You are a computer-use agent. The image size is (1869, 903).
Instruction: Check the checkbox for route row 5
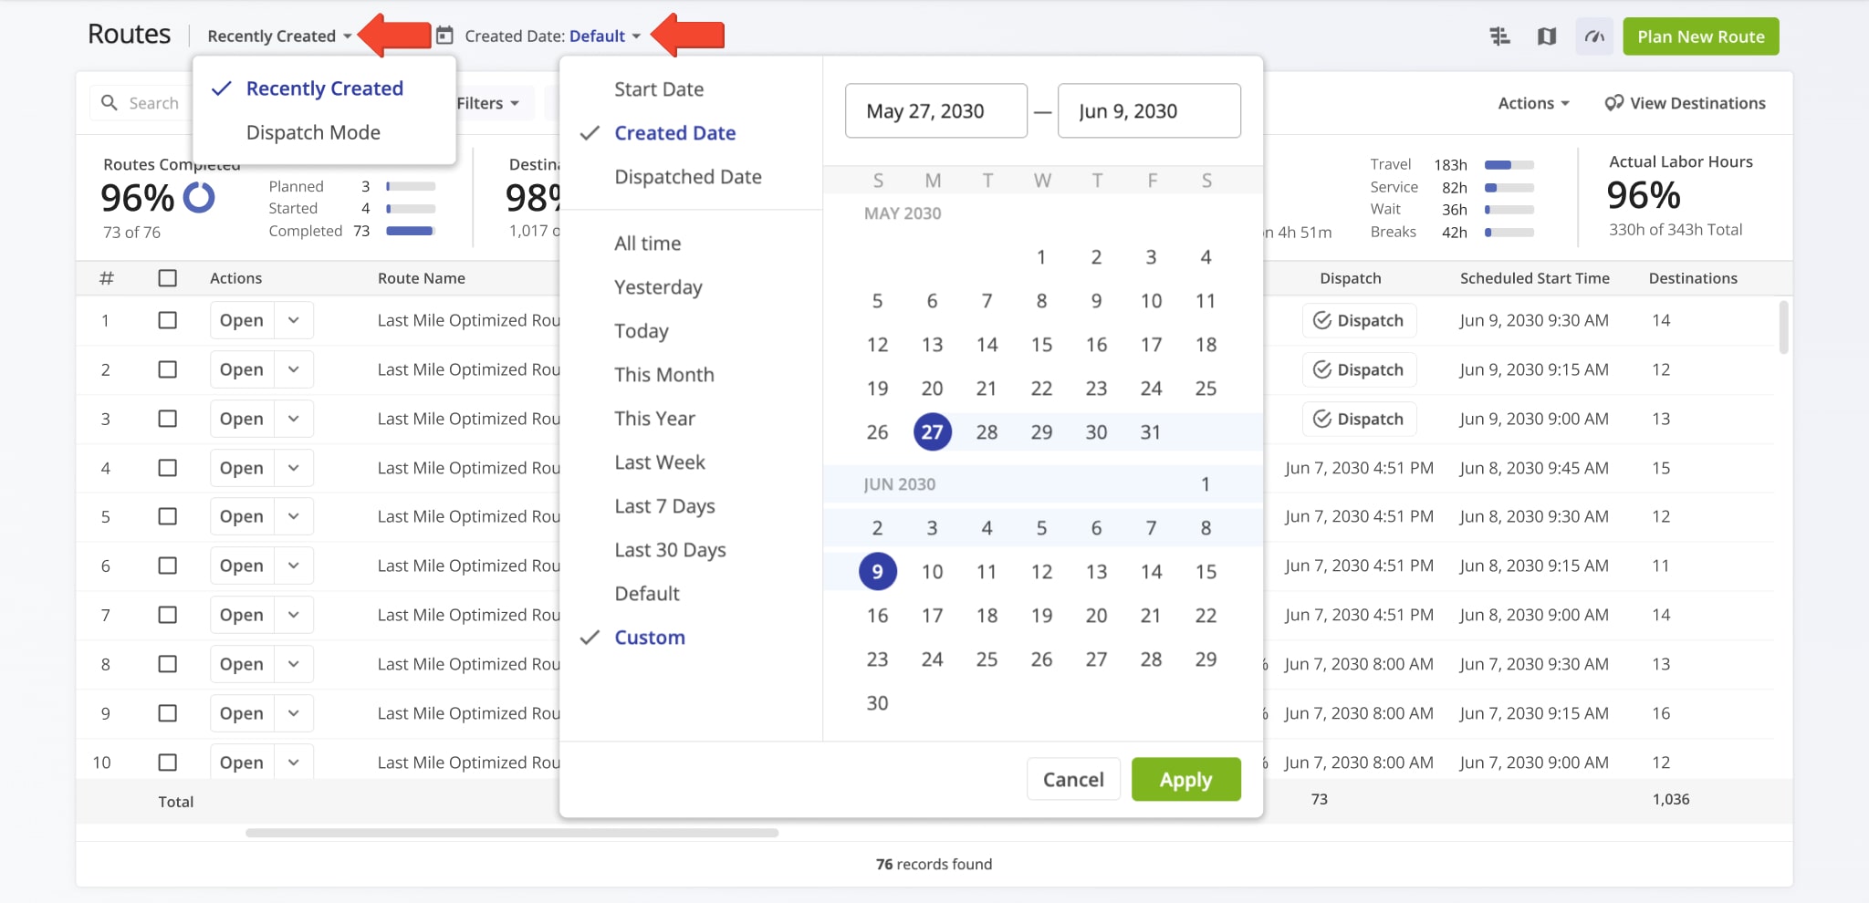(168, 515)
